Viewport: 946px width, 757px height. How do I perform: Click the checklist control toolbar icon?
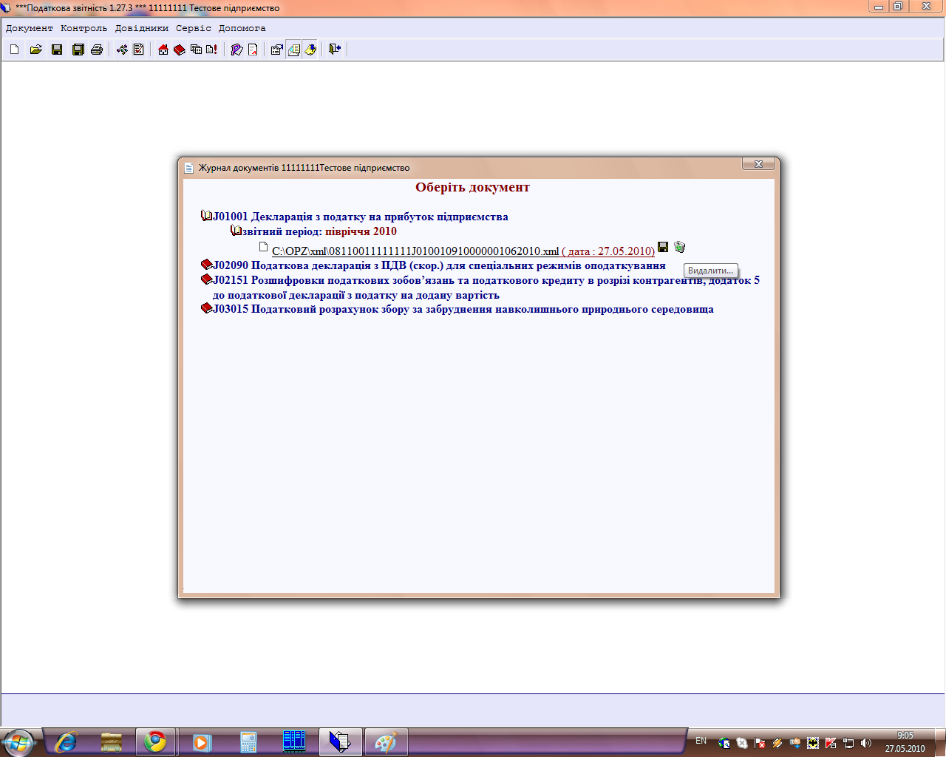[x=138, y=50]
